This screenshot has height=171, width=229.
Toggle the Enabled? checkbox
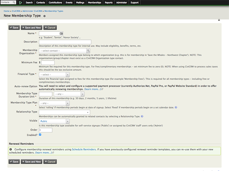pos(40,135)
